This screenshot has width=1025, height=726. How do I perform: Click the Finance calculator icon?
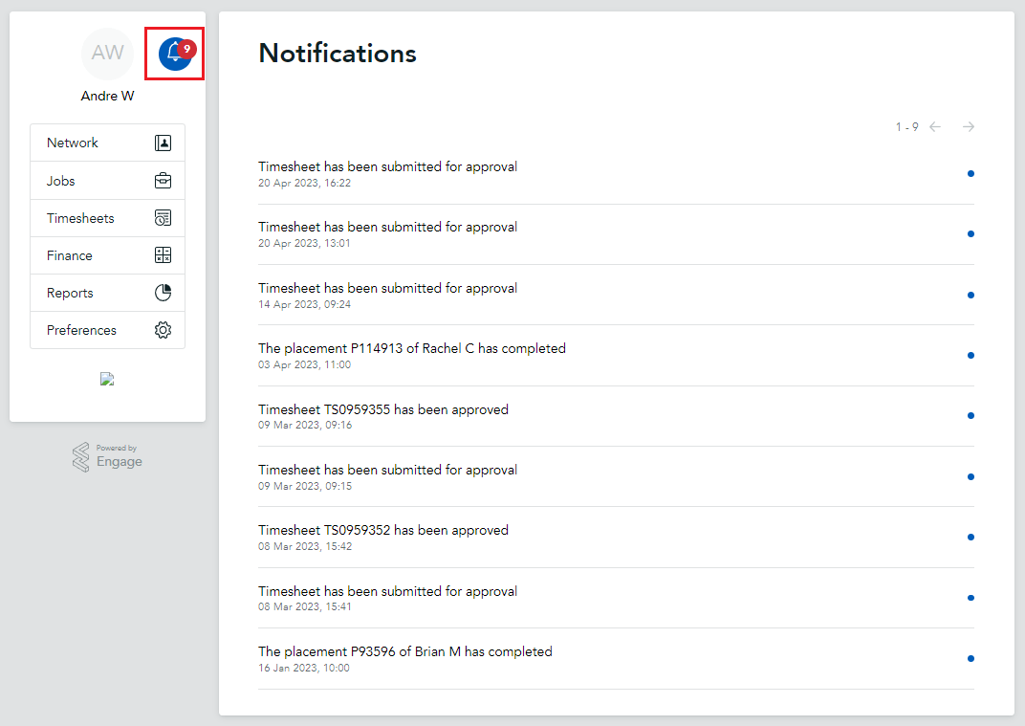163,255
